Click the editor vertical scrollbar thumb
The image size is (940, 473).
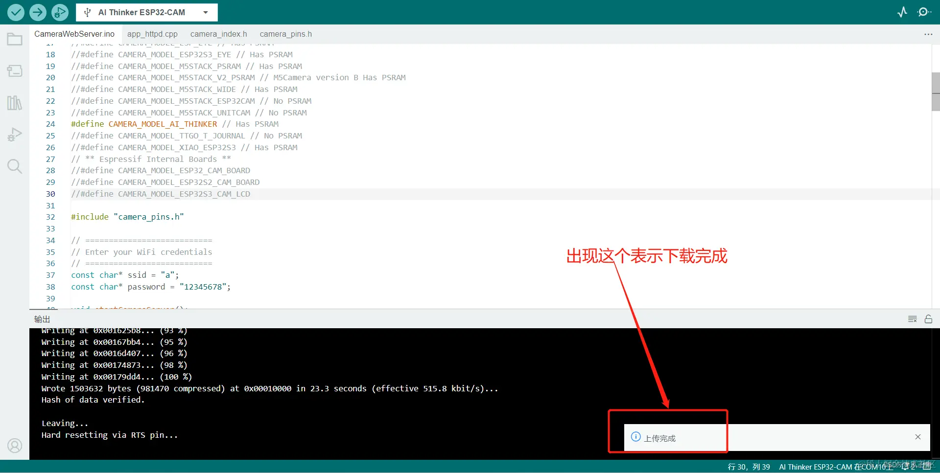coord(936,91)
